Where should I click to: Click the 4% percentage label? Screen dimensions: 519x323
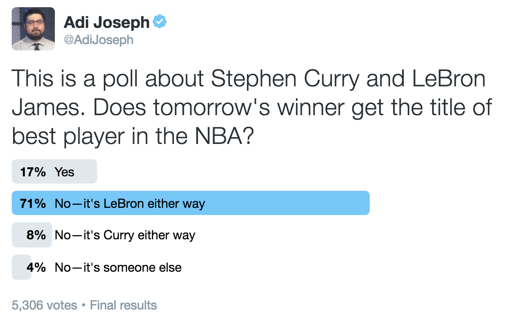(36, 267)
